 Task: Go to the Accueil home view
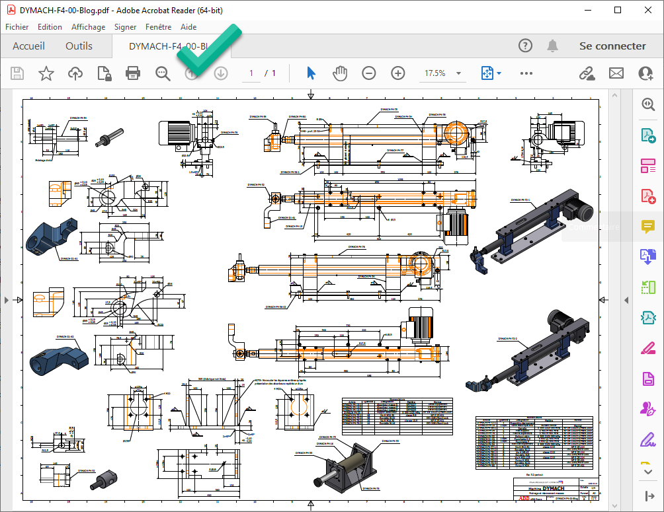pyautogui.click(x=29, y=46)
